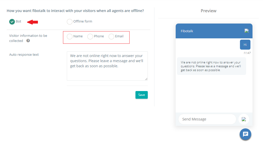
Task: Enable Name visitor information
Action: [70, 36]
